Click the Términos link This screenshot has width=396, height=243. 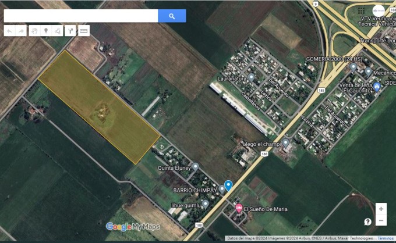[385, 238]
